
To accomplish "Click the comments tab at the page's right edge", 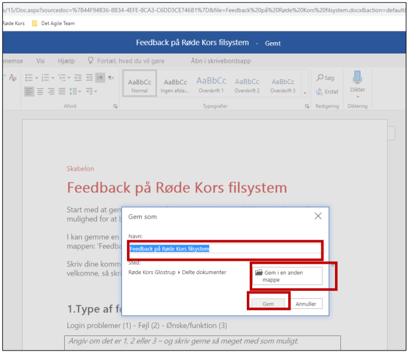I will click(391, 133).
